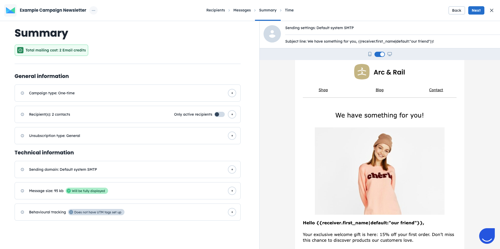The width and height of the screenshot is (500, 249).
Task: Open the Shop link in email preview
Action: (323, 90)
